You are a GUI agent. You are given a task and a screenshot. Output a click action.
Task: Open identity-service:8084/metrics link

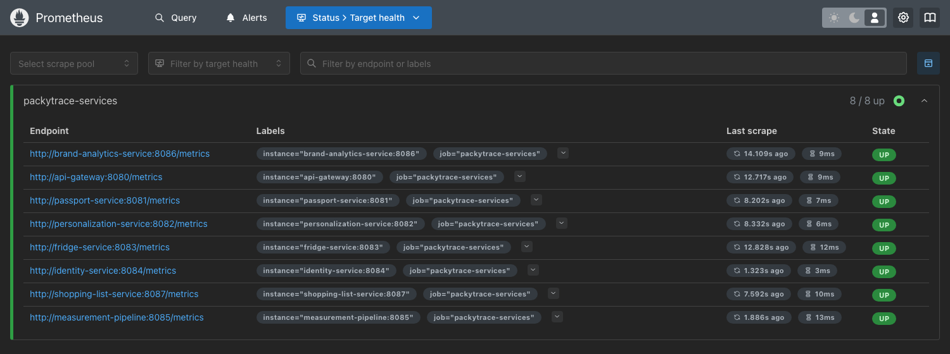pyautogui.click(x=103, y=271)
